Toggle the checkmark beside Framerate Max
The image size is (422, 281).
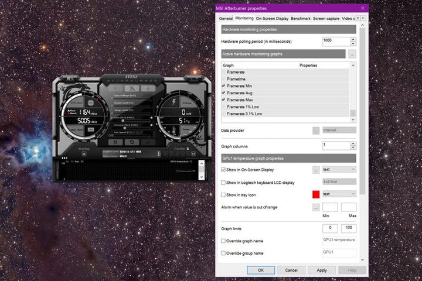pyautogui.click(x=223, y=100)
